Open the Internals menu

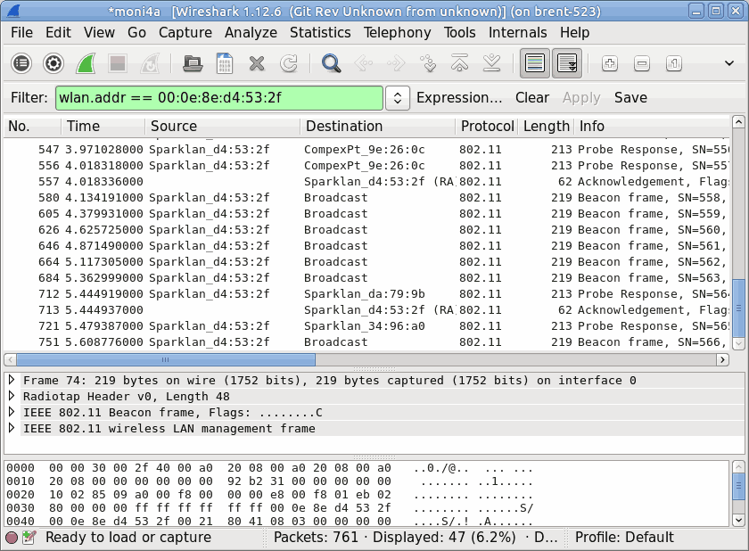tap(517, 32)
